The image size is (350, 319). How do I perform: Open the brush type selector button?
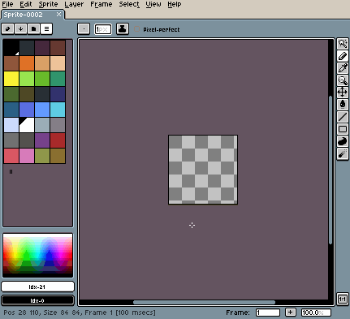click(84, 29)
